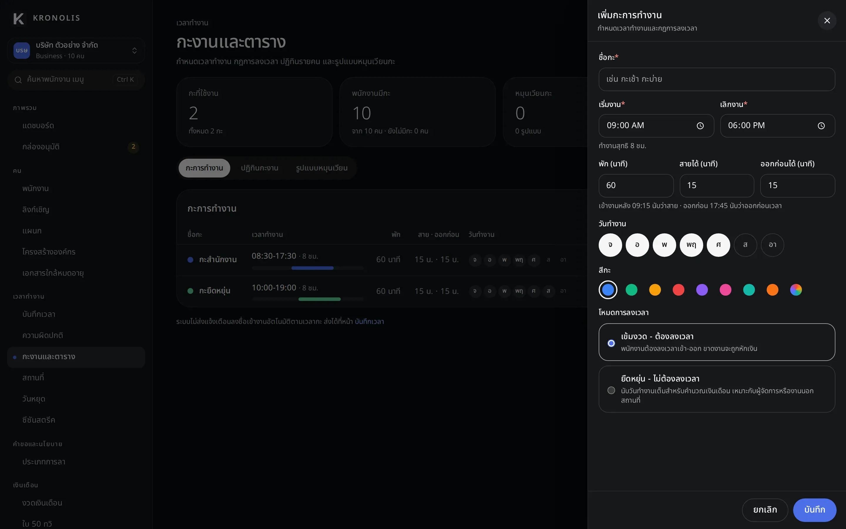The width and height of the screenshot is (846, 529).
Task: Switch to the กะการทำงาน tab
Action: 204,168
